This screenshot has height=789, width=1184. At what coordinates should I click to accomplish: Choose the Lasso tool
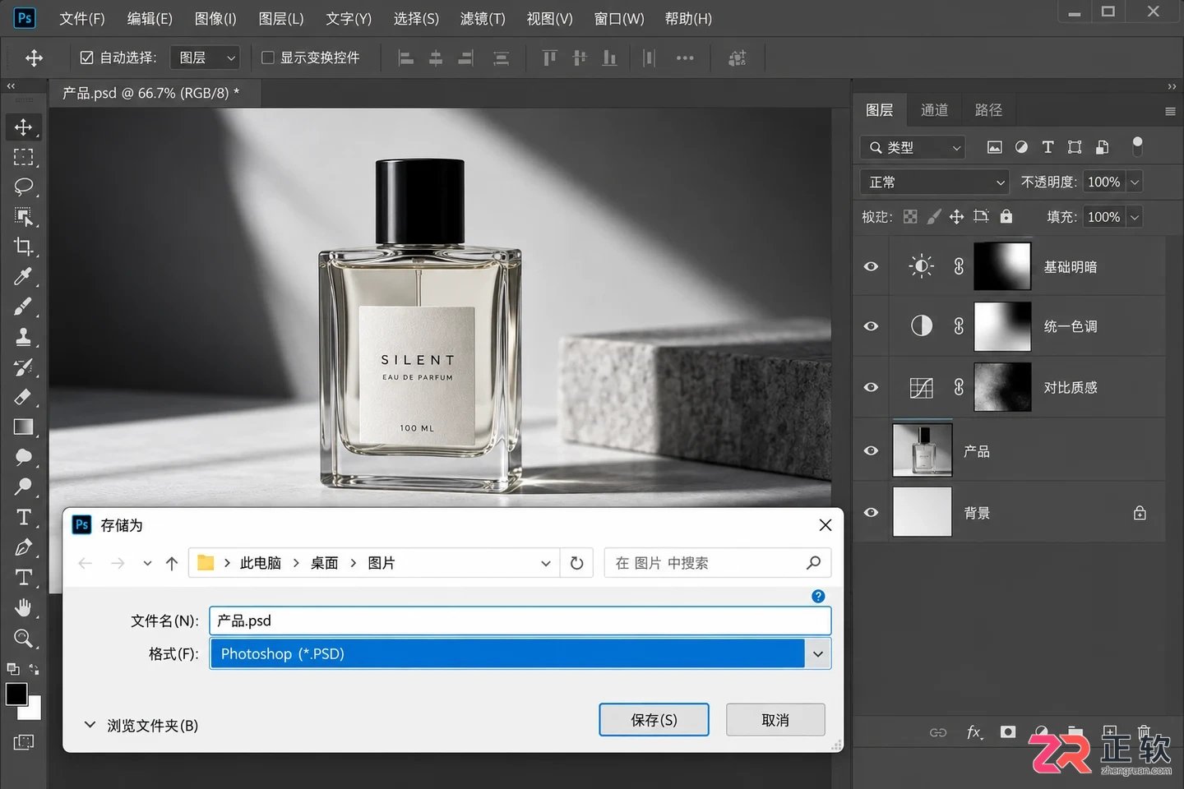23,187
